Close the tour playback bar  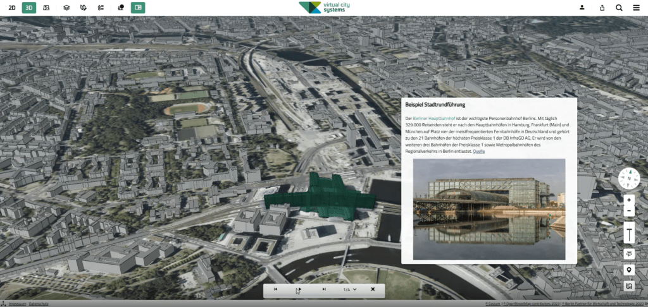[x=373, y=289]
